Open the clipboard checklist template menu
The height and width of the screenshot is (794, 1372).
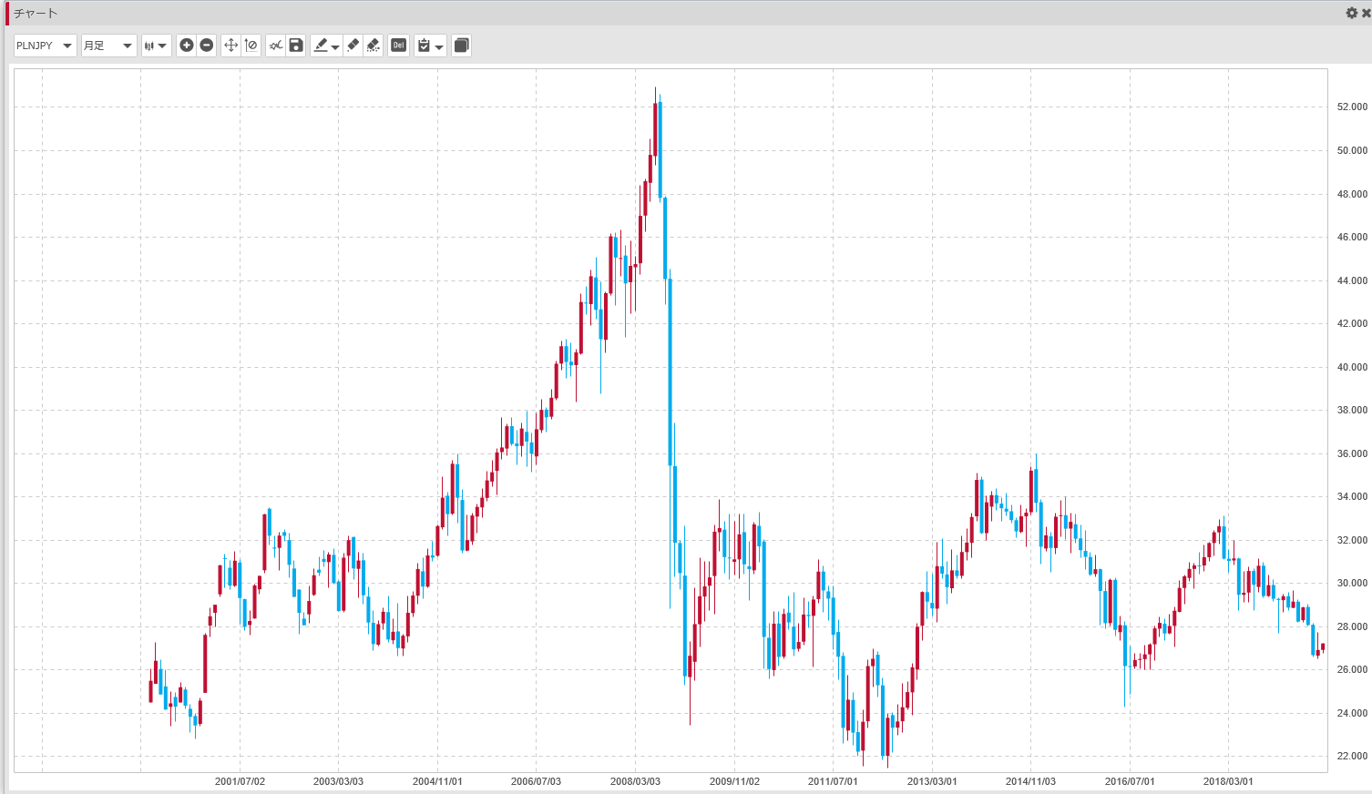(430, 46)
